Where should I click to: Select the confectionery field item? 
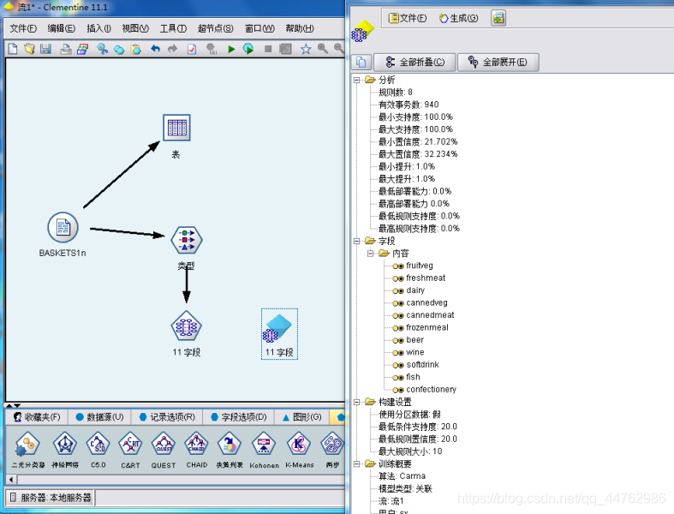pos(431,390)
